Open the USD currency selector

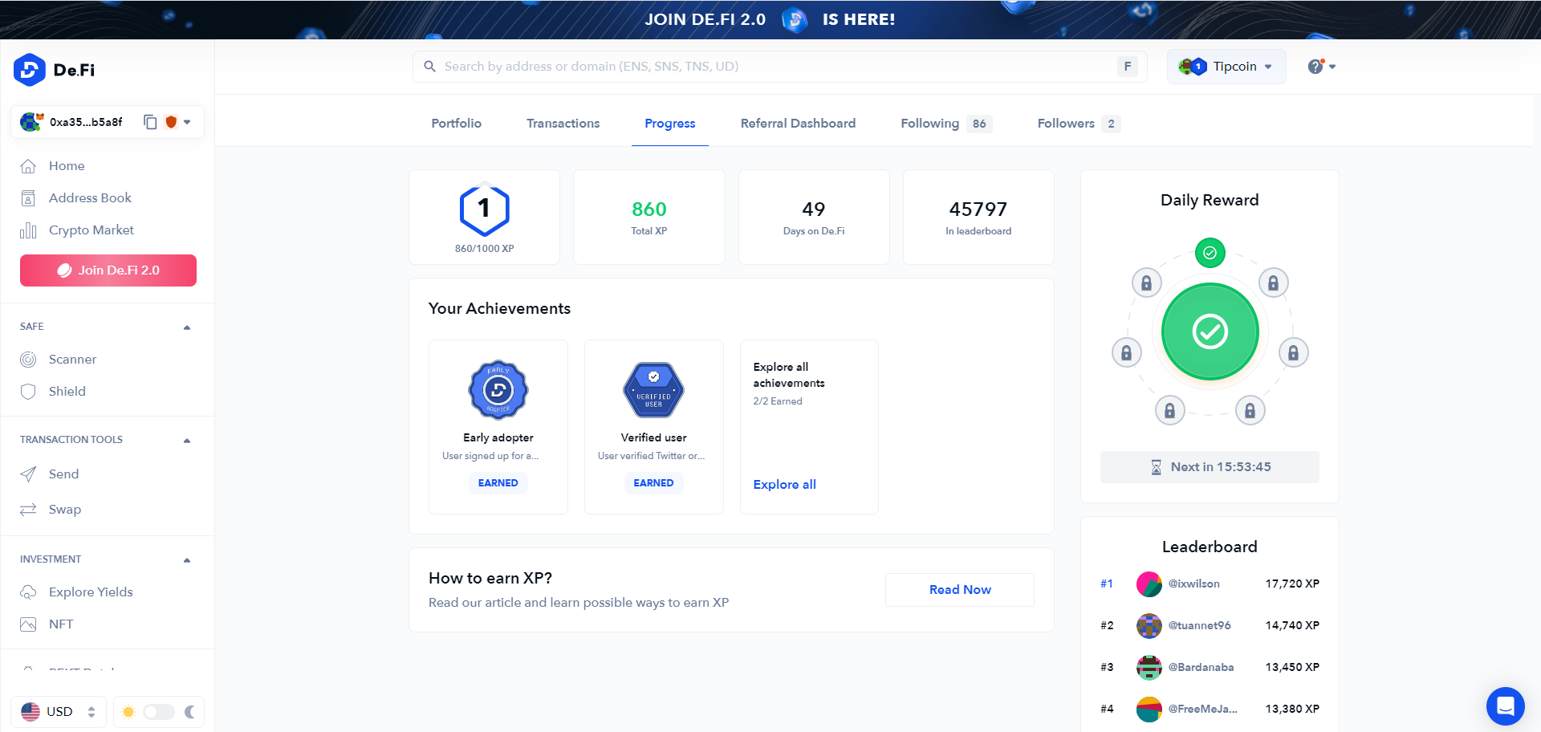(59, 712)
